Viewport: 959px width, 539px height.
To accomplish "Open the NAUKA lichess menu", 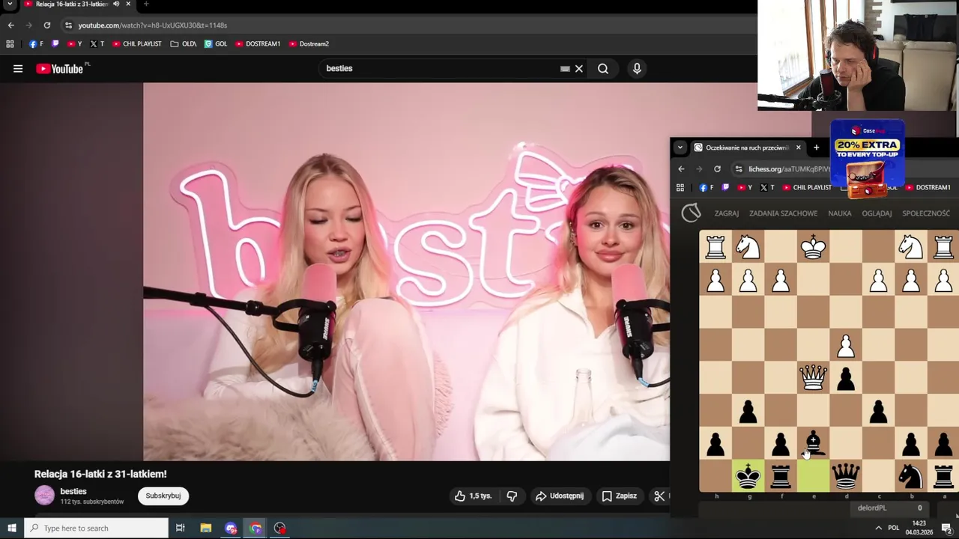I will click(x=839, y=213).
